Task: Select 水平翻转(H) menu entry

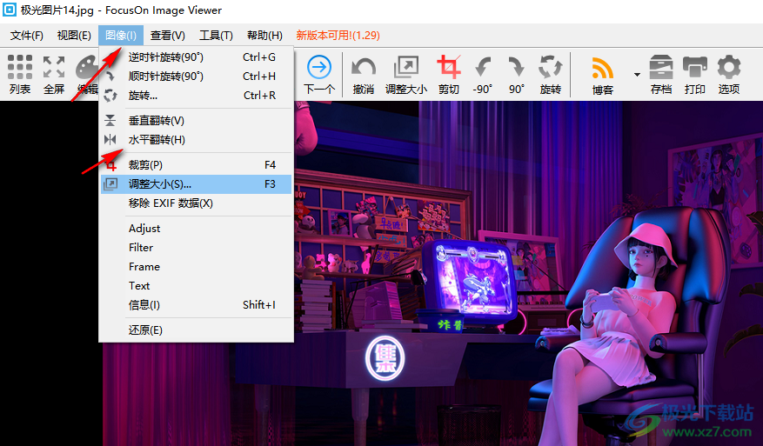Action: click(x=196, y=140)
